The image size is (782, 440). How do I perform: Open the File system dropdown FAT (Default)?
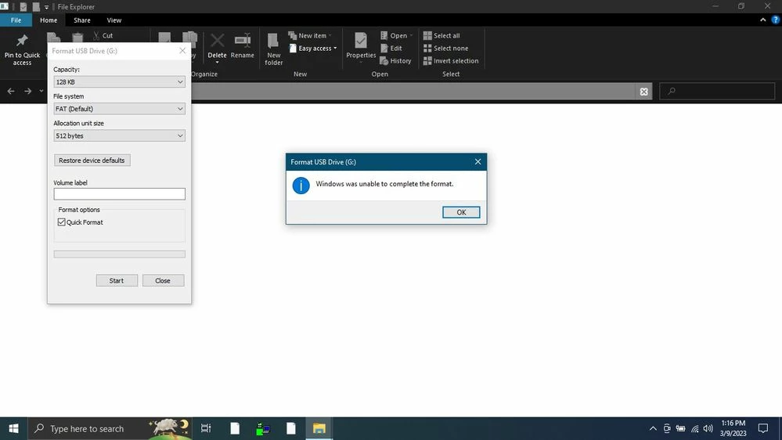[x=119, y=109]
